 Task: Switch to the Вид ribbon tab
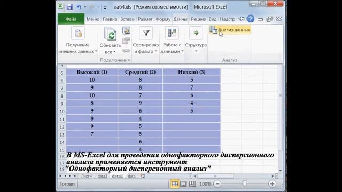click(x=213, y=19)
